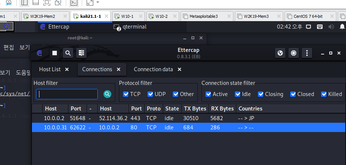The width and height of the screenshot is (346, 165).
Task: Close the kali21.1-1 VM tab
Action: pyautogui.click(x=106, y=16)
